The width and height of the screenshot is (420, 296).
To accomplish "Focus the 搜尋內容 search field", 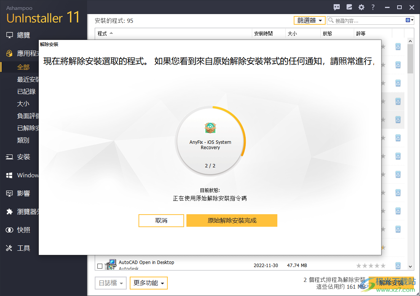I will 366,21.
